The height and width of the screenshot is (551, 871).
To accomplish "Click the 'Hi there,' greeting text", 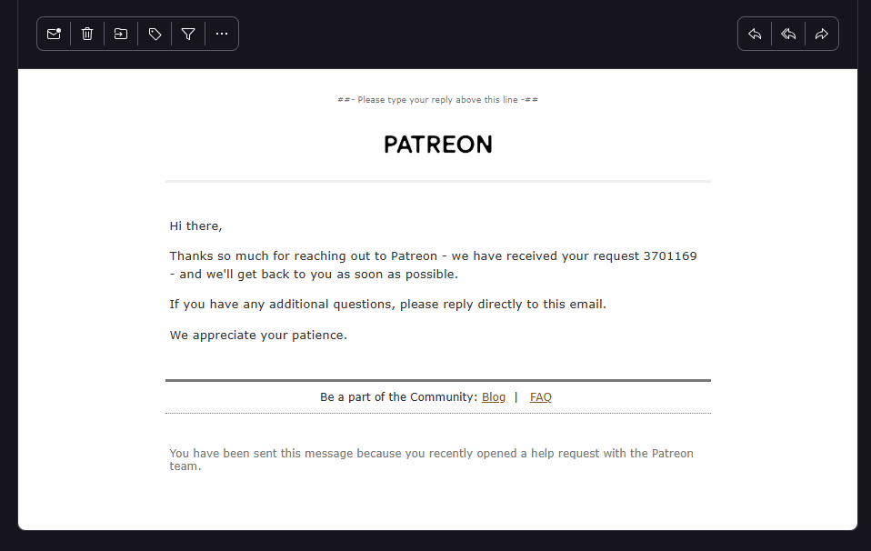I will (x=195, y=225).
